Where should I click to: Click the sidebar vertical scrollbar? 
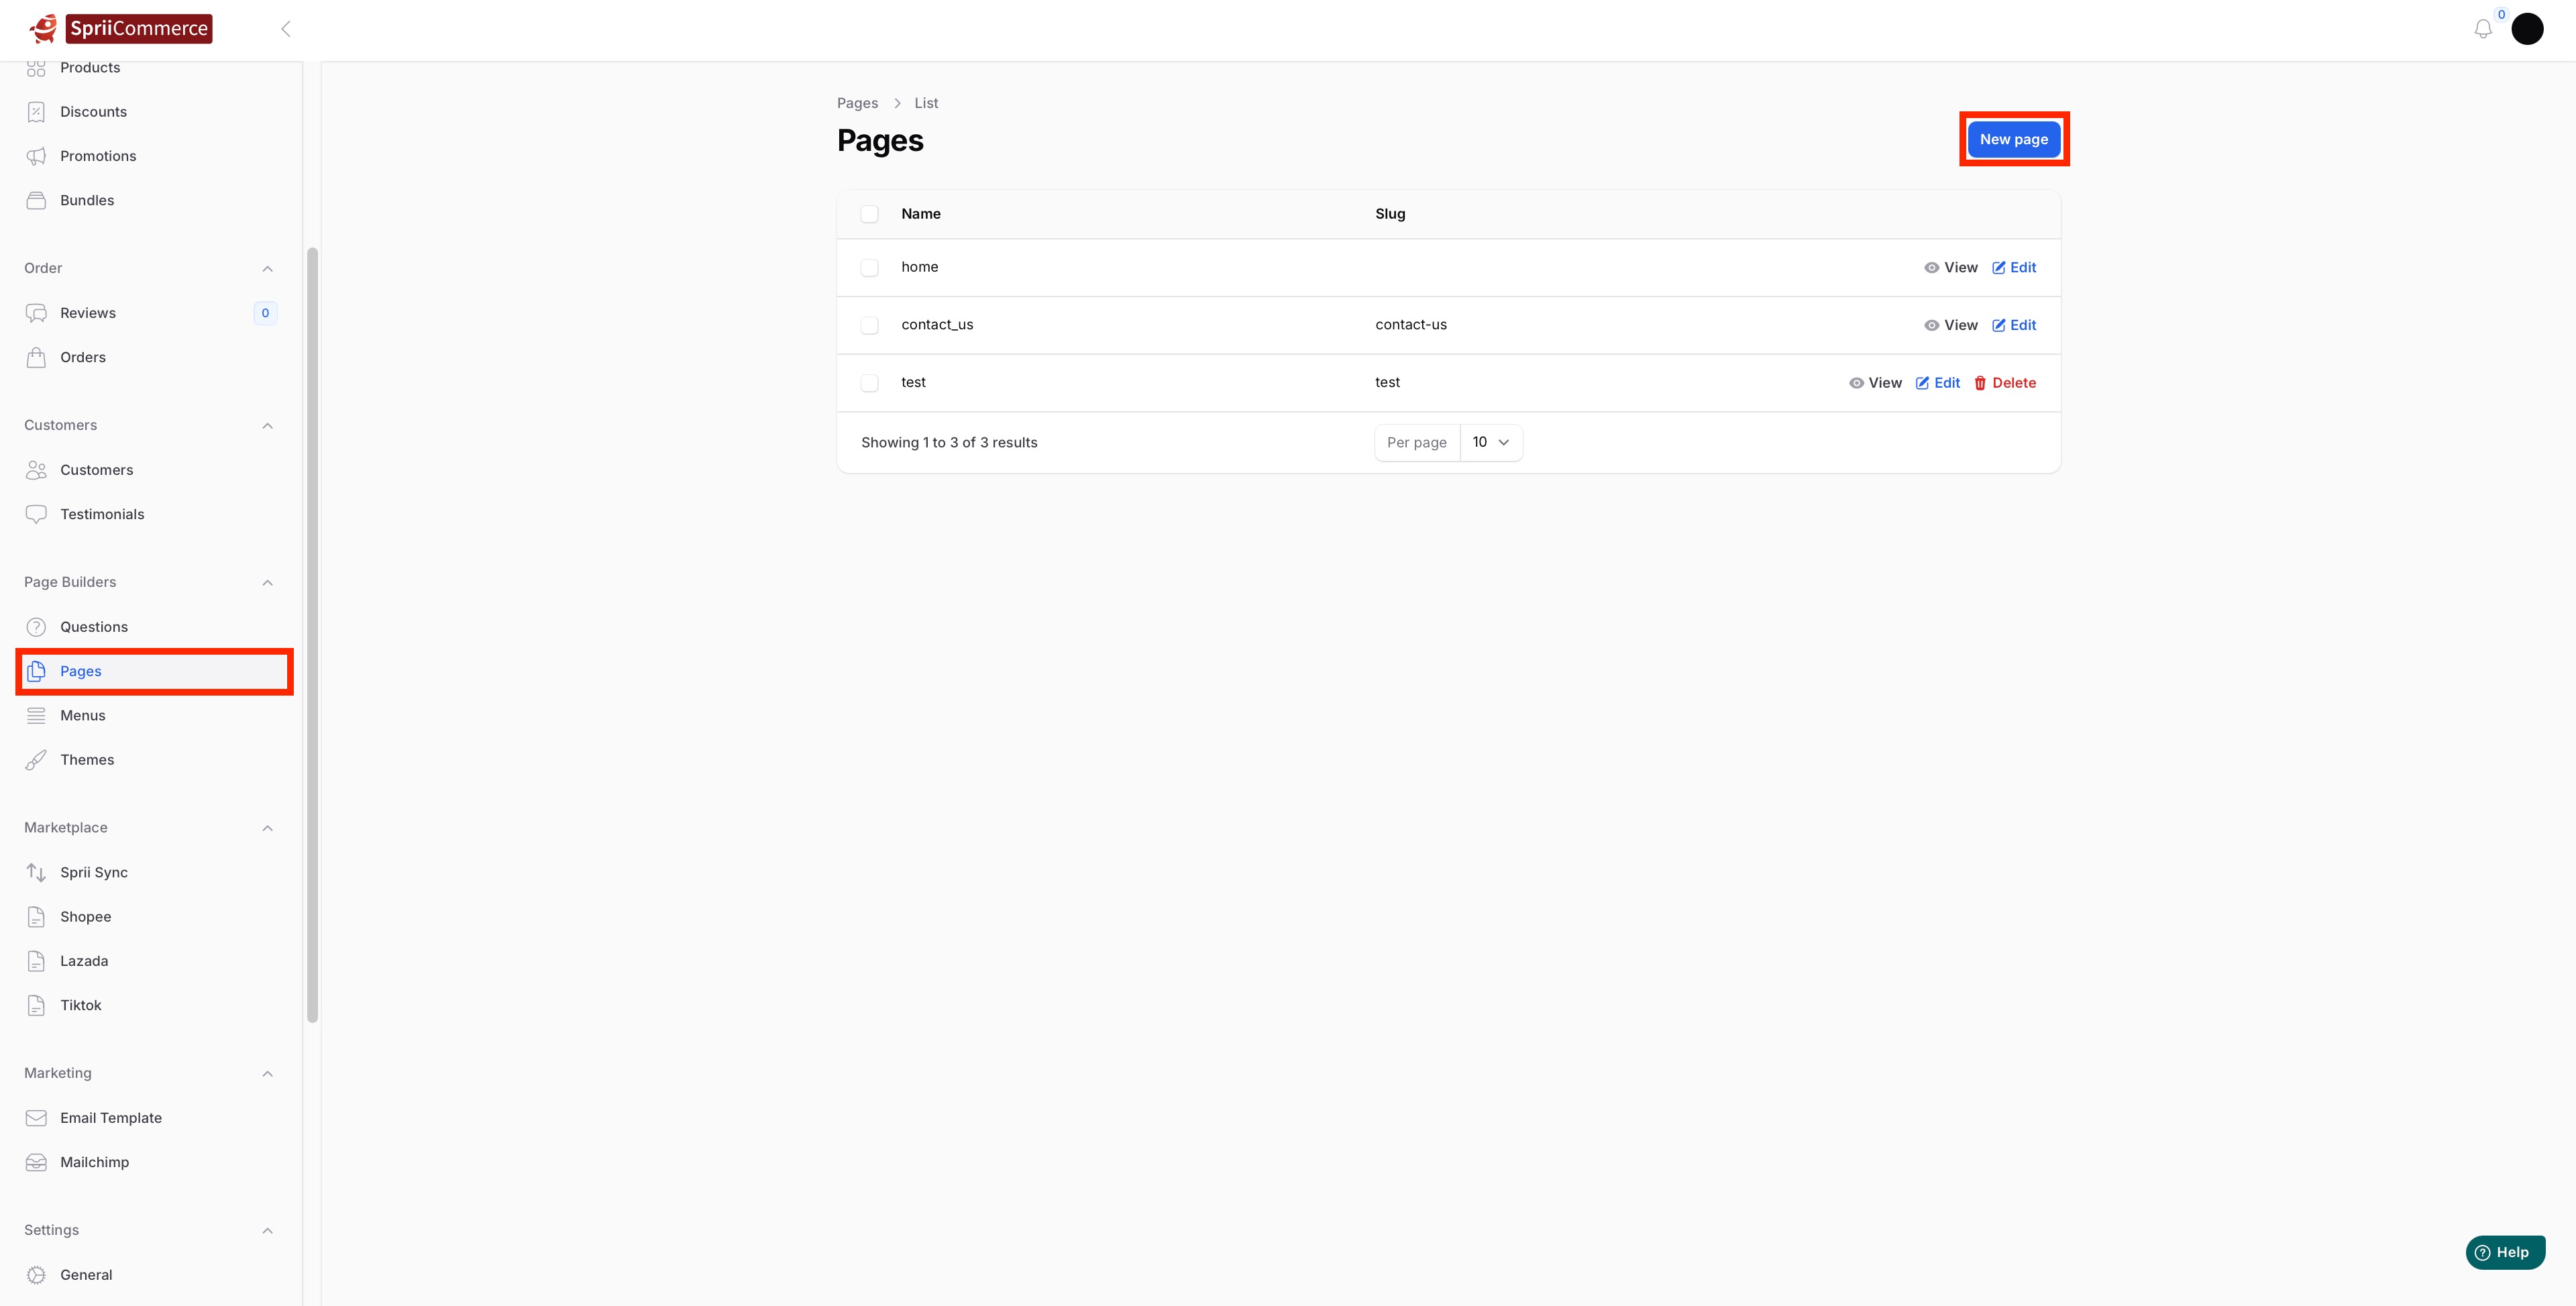(312, 635)
